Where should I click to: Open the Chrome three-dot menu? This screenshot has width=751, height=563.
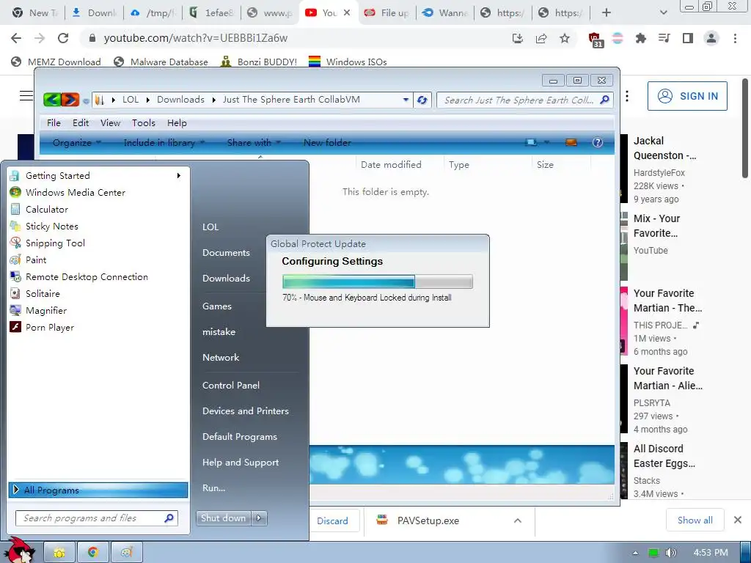[735, 38]
